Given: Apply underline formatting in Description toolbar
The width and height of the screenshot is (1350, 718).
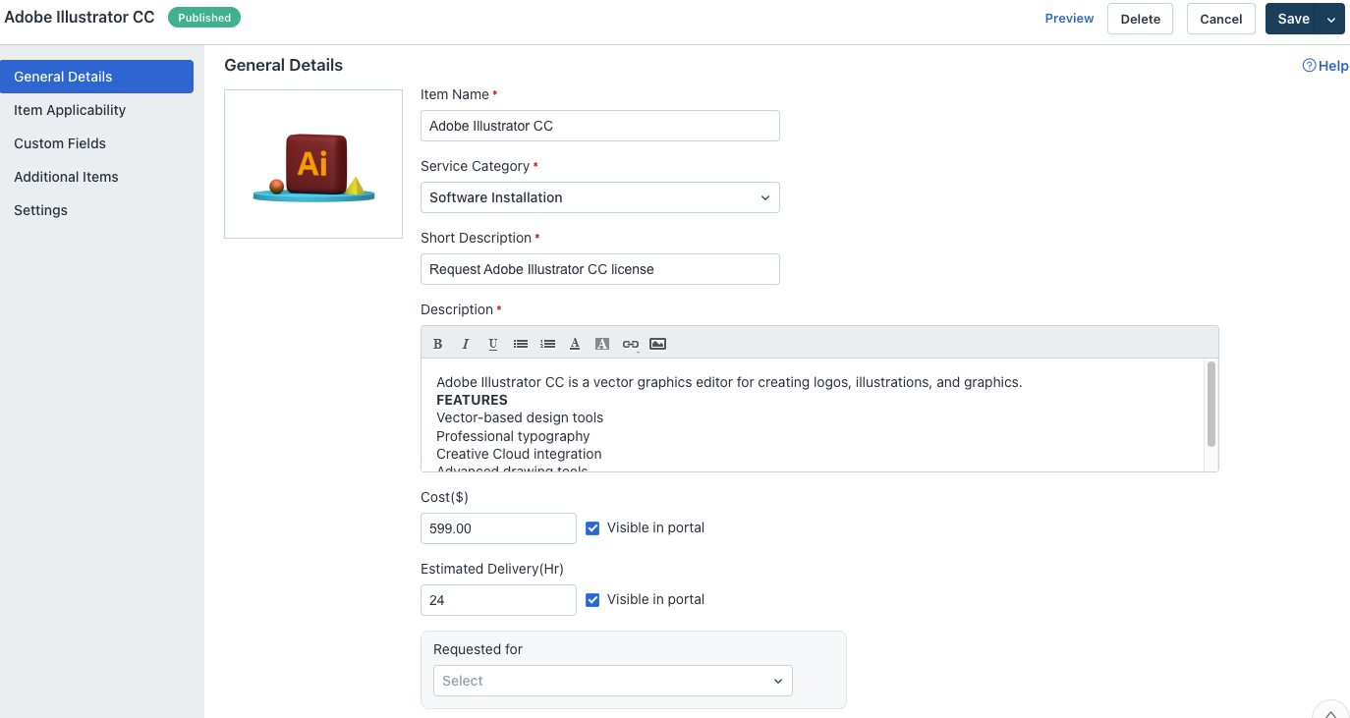Looking at the screenshot, I should coord(493,344).
